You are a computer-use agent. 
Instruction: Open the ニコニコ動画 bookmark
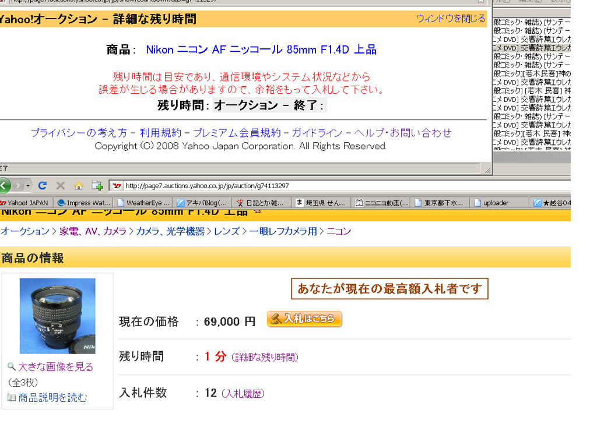tap(381, 203)
